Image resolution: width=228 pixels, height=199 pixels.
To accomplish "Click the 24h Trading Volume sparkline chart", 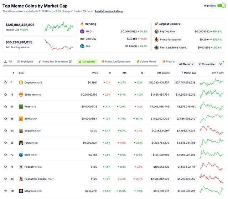I will pos(59,44).
